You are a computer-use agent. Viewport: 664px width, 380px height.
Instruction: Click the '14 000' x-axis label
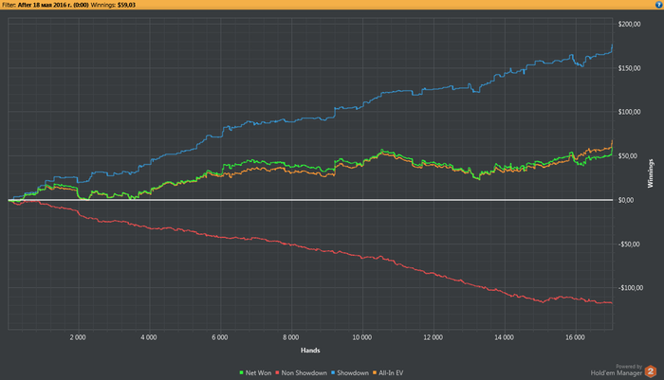(x=504, y=337)
